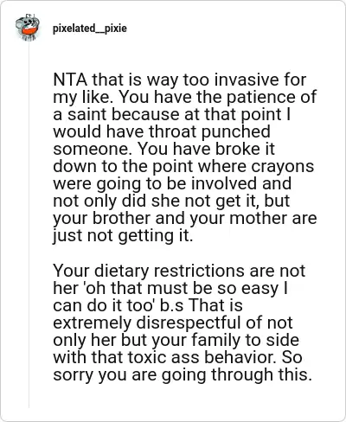This screenshot has width=346, height=422.
Task: Click the words "You have broke it"
Action: (x=206, y=150)
